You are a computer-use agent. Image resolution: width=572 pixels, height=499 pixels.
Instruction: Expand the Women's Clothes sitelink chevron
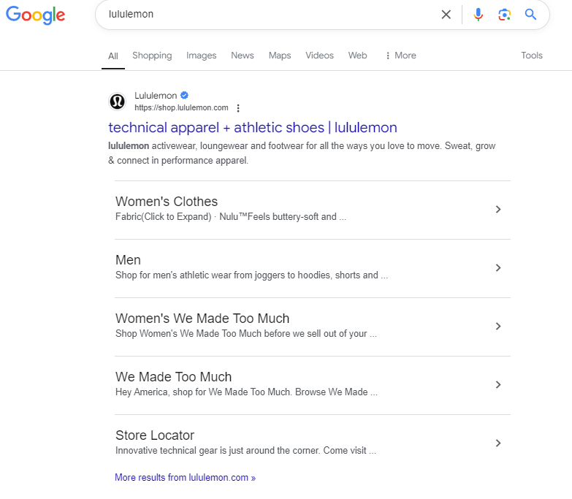498,209
